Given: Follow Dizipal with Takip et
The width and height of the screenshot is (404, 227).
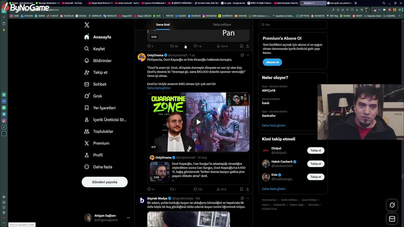Looking at the screenshot, I should [316, 150].
